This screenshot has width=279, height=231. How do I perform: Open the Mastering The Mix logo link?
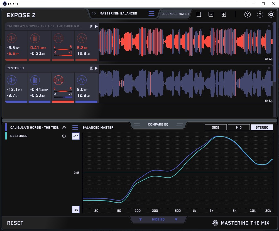point(241,223)
